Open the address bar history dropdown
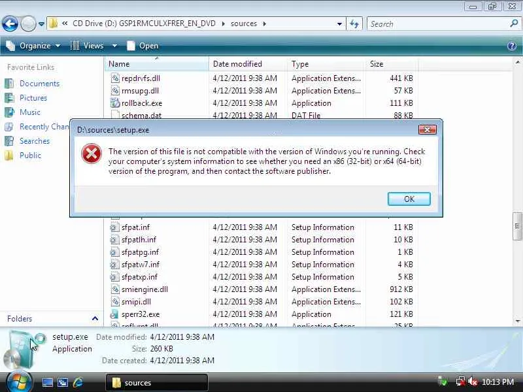523x392 pixels. (339, 24)
